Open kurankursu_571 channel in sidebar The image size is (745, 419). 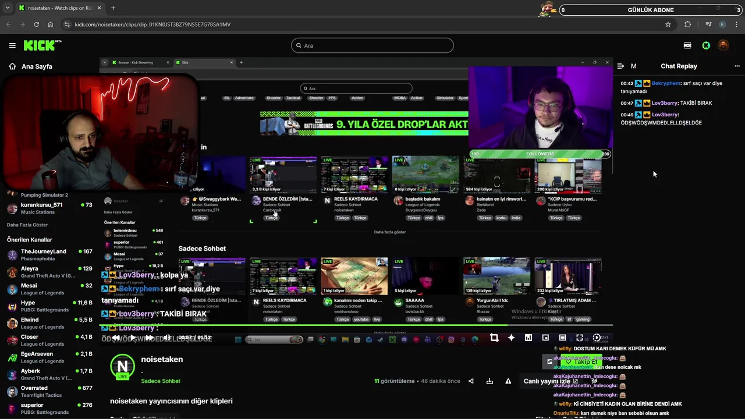49,208
